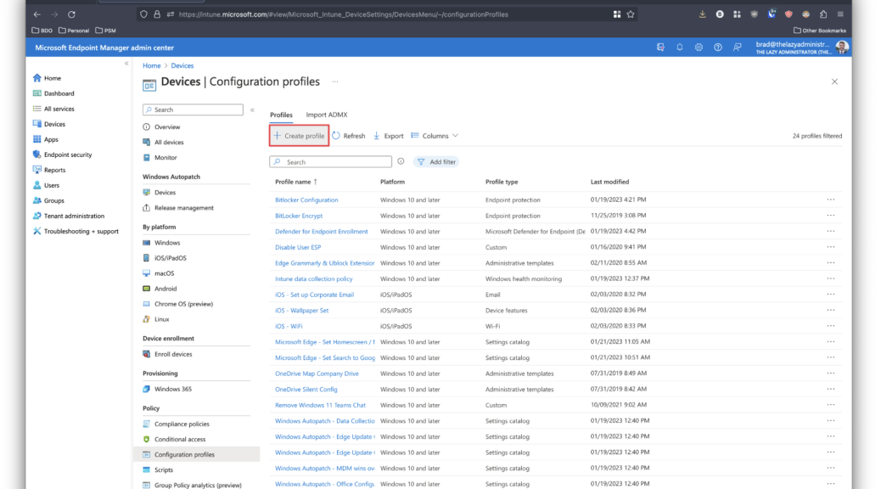Open the Personal bookmarks folder
The width and height of the screenshot is (881, 489).
click(x=74, y=31)
